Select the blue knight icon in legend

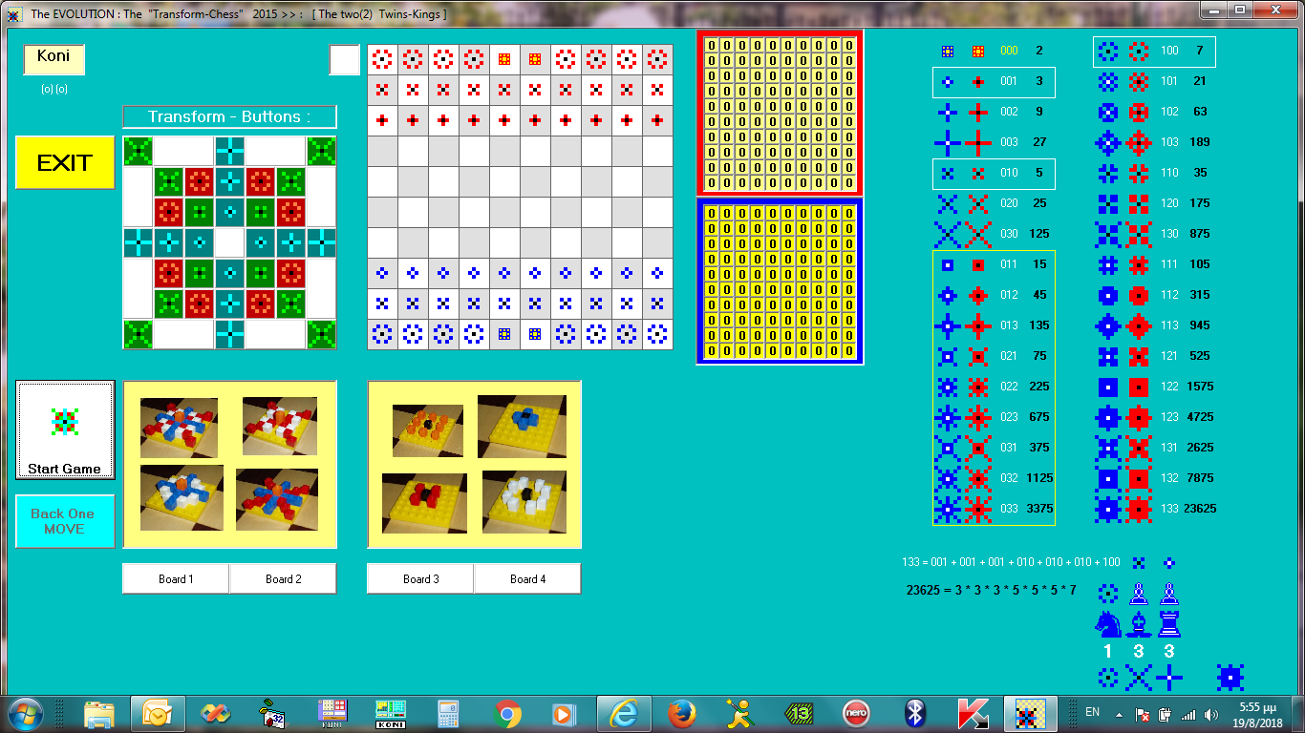pyautogui.click(x=1107, y=624)
